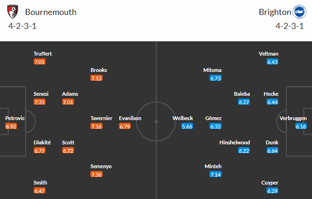Open the Bournemouth team name link
This screenshot has width=312, height=199.
(x=51, y=12)
